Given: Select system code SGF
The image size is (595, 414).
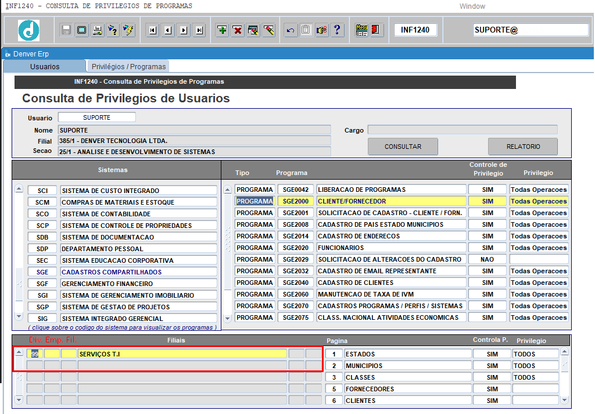Looking at the screenshot, I should (42, 284).
